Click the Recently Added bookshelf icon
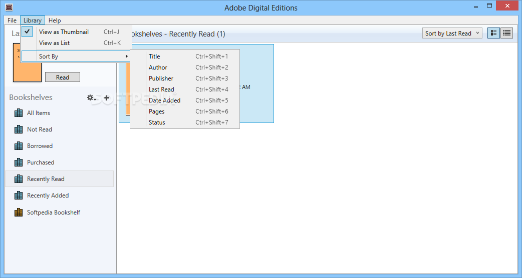522x278 pixels. [x=19, y=195]
